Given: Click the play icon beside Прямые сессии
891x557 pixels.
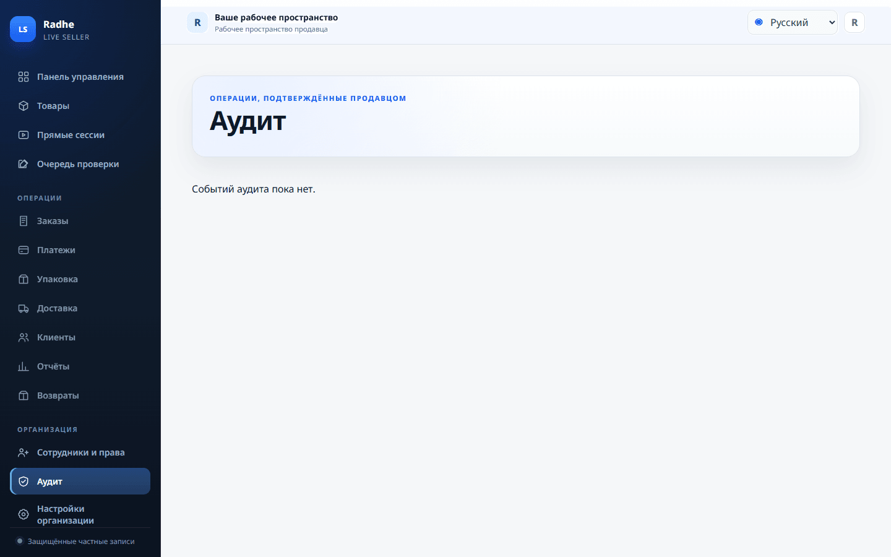Looking at the screenshot, I should point(24,135).
